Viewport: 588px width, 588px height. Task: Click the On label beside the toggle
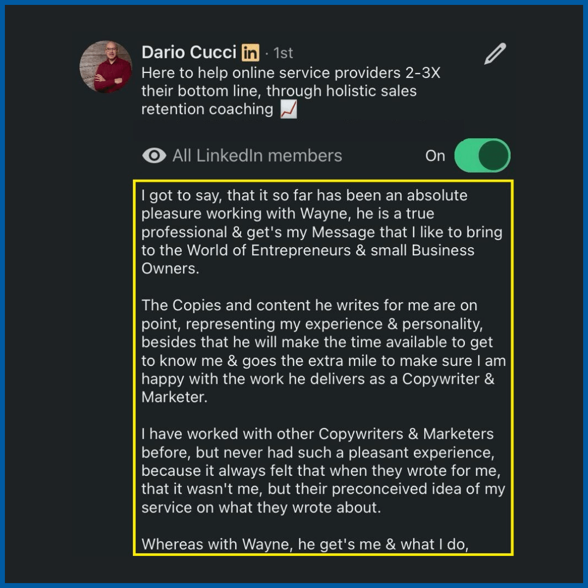point(435,156)
